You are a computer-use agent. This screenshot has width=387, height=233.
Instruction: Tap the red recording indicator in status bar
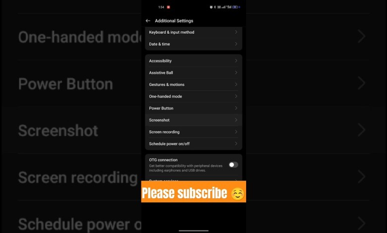[168, 7]
